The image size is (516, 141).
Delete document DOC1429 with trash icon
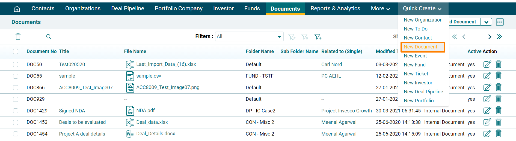pyautogui.click(x=498, y=111)
